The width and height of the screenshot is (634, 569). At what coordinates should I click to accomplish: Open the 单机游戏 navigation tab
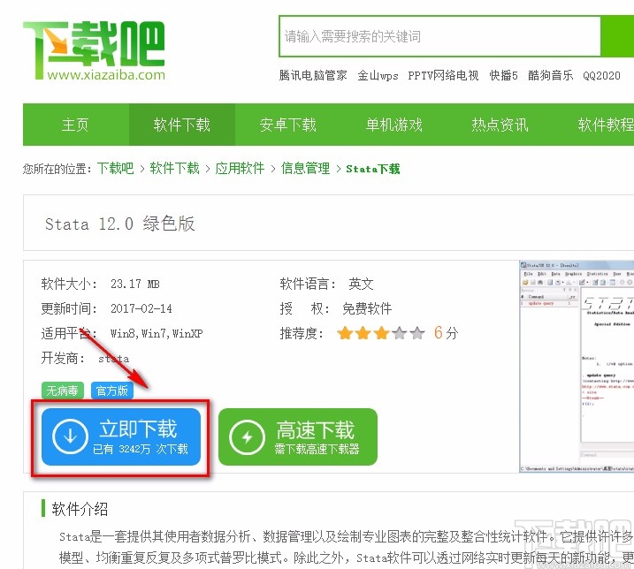[394, 125]
